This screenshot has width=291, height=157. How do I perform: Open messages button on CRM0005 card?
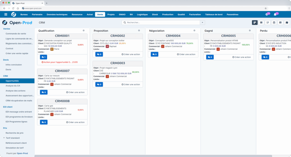tap(210, 57)
